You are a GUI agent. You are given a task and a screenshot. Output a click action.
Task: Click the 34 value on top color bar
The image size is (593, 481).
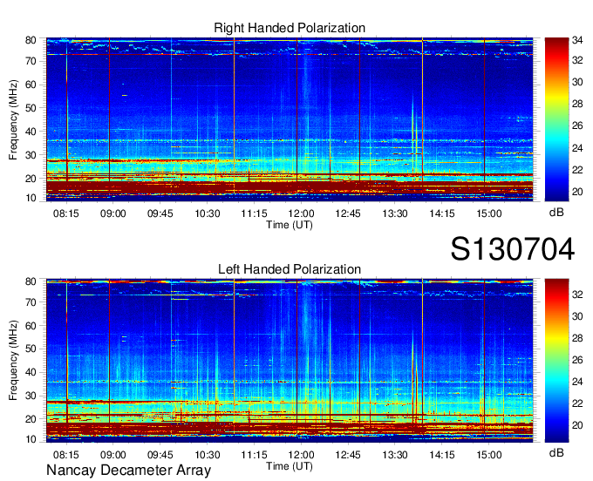(x=577, y=40)
